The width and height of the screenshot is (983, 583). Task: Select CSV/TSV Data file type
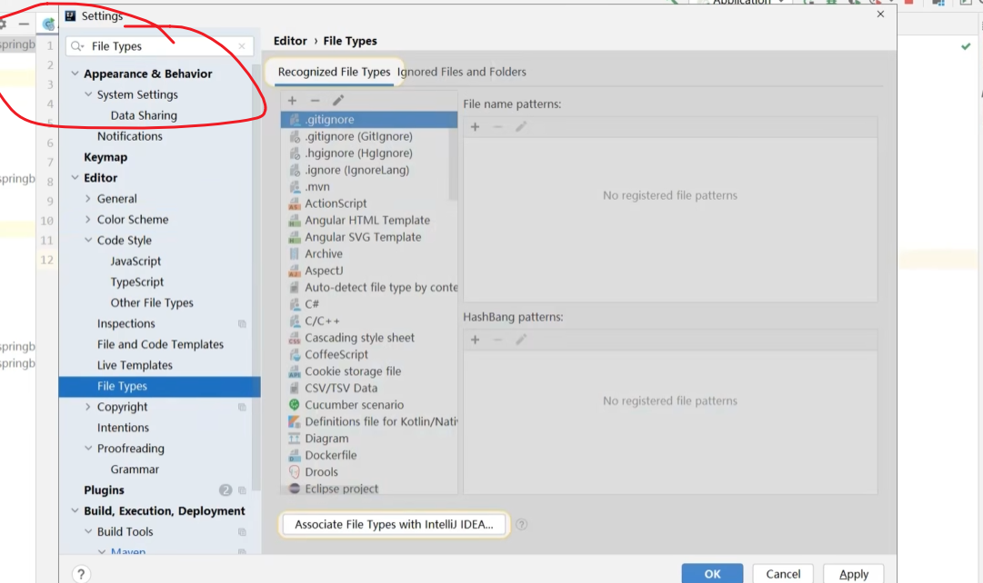369,389
